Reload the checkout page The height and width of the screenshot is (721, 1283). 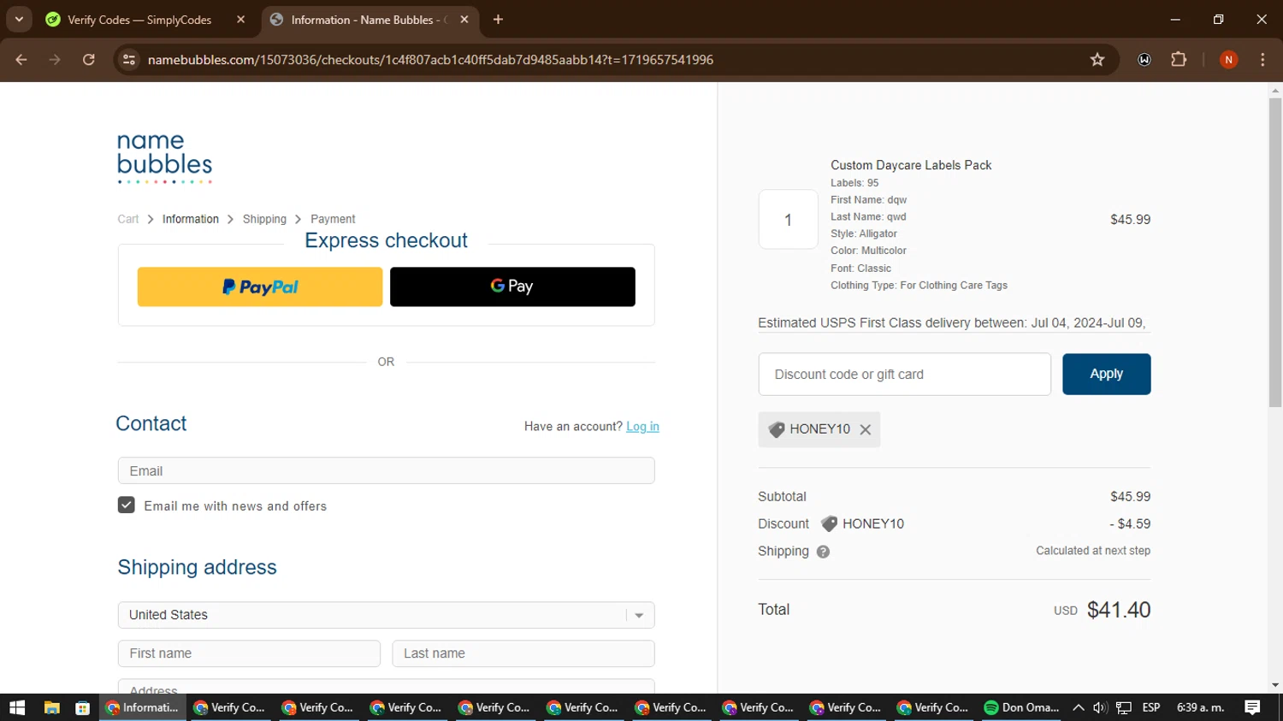tap(89, 60)
